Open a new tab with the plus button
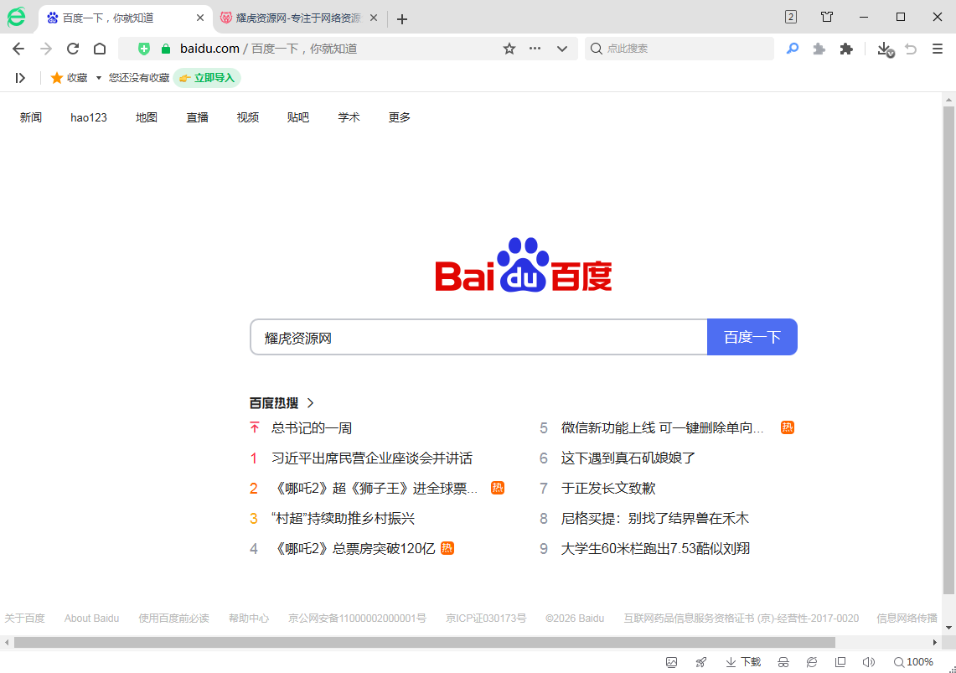 pos(402,18)
